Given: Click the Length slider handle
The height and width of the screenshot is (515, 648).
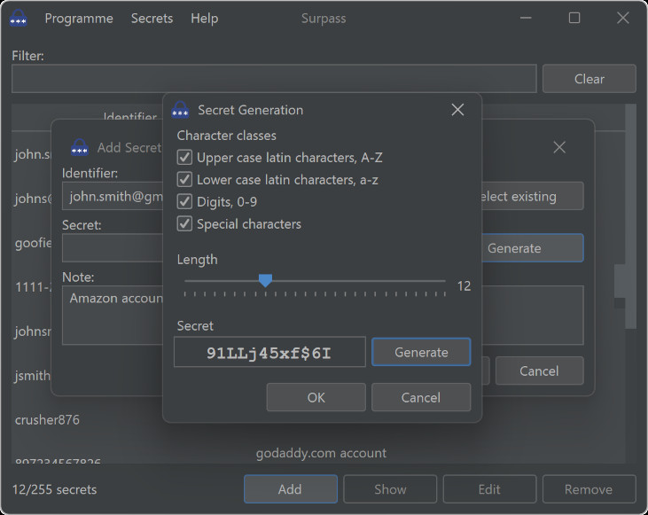Looking at the screenshot, I should click(x=264, y=281).
